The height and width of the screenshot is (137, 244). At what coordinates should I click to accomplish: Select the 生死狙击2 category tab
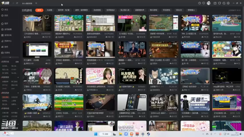110,10
